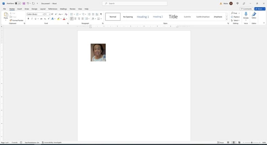The width and height of the screenshot is (267, 145).
Task: Click the Replace tool in Editing group
Action: coord(235,17)
